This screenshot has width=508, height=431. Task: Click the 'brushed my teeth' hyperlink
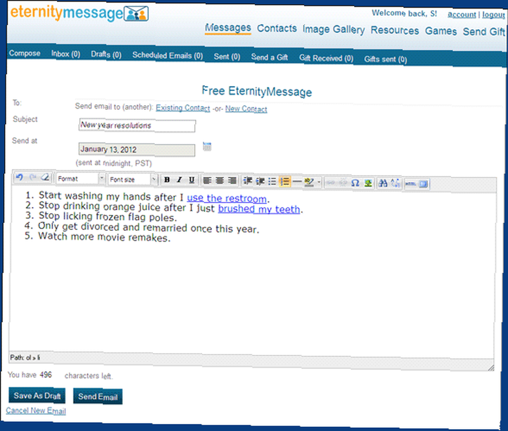[x=259, y=209]
